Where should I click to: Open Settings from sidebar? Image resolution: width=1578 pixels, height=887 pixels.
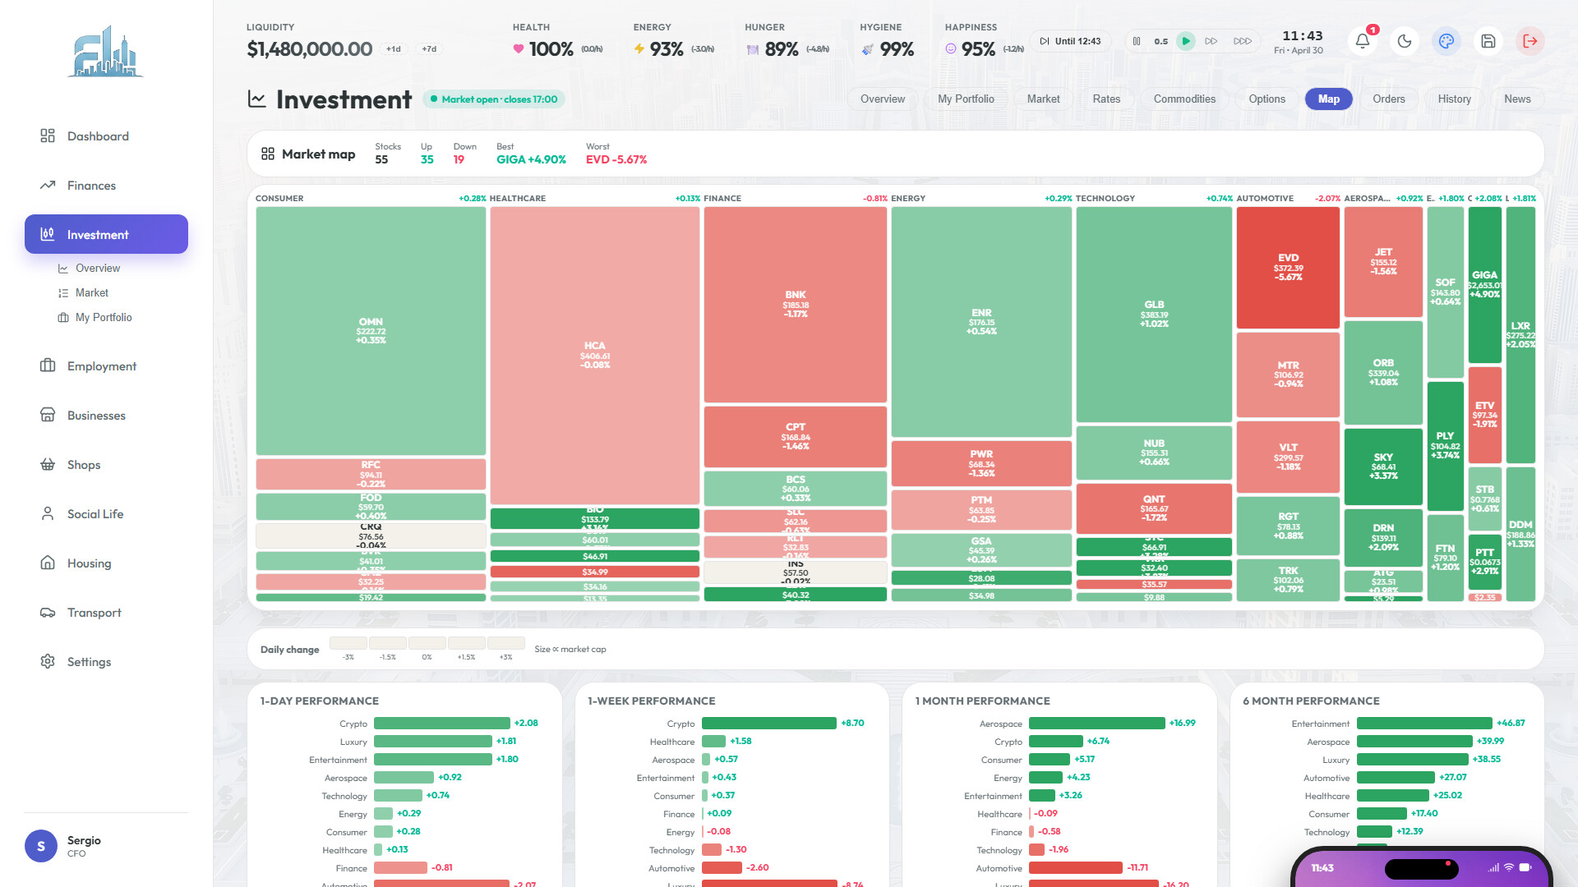click(106, 662)
